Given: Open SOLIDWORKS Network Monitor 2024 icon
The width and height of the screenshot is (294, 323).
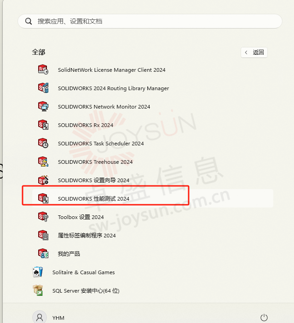Looking at the screenshot, I should (x=43, y=106).
